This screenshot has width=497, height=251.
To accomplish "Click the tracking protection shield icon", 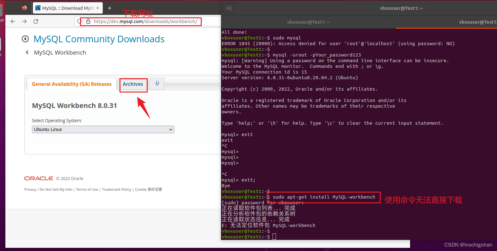I will 79,21.
